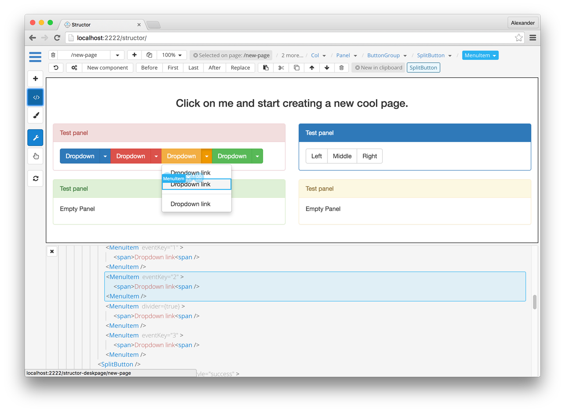Viewport: 565px width, 412px height.
Task: Click the First insert button
Action: pyautogui.click(x=173, y=68)
